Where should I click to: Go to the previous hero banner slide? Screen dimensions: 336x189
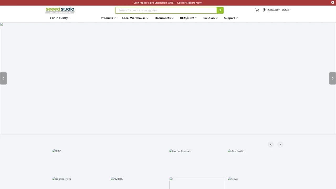coord(3,78)
